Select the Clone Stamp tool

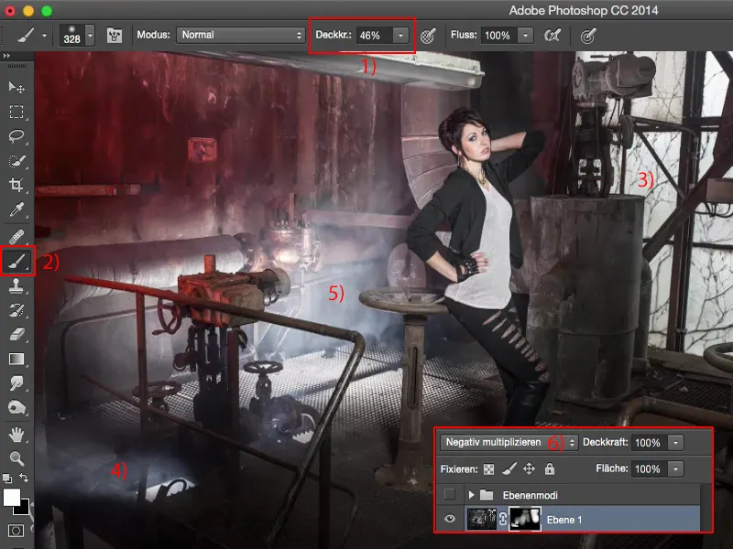coord(16,285)
